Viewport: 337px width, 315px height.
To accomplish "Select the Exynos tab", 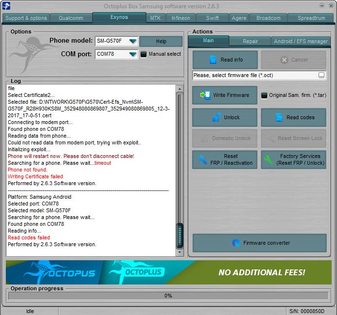I will (x=119, y=17).
